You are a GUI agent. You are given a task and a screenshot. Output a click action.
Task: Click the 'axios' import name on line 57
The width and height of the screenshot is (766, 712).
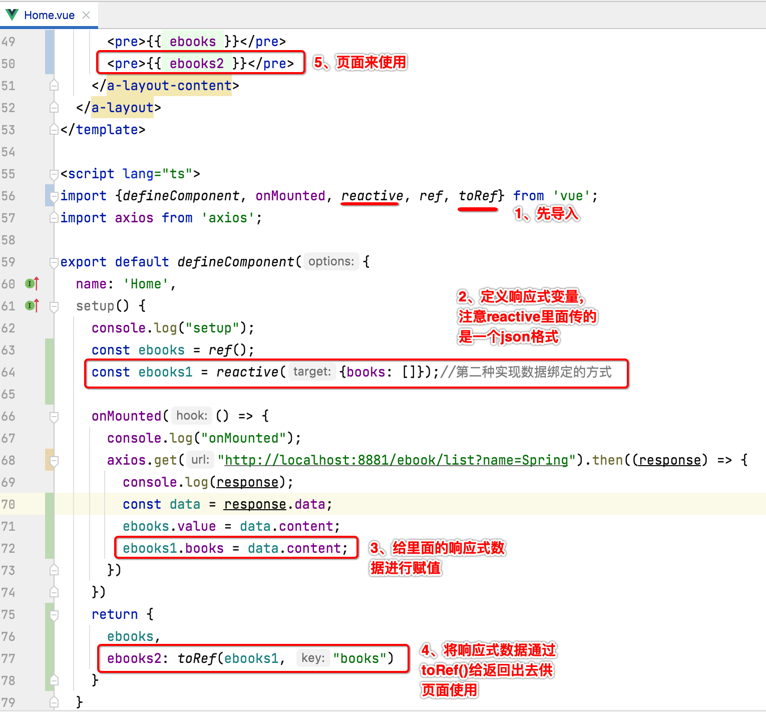click(134, 218)
